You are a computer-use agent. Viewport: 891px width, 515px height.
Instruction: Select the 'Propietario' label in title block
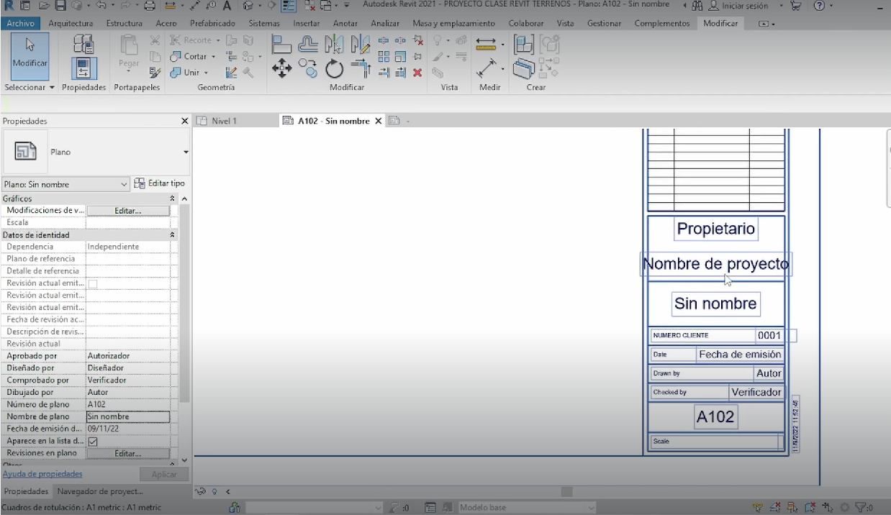tap(716, 229)
